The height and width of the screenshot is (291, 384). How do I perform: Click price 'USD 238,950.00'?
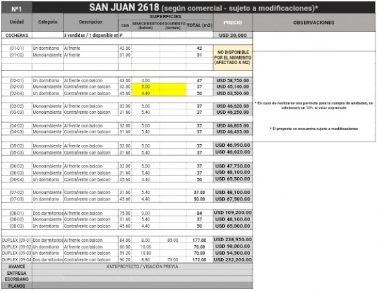233,239
